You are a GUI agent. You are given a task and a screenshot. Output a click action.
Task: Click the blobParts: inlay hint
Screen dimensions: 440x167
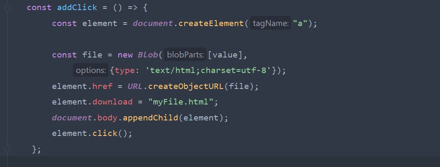click(185, 55)
